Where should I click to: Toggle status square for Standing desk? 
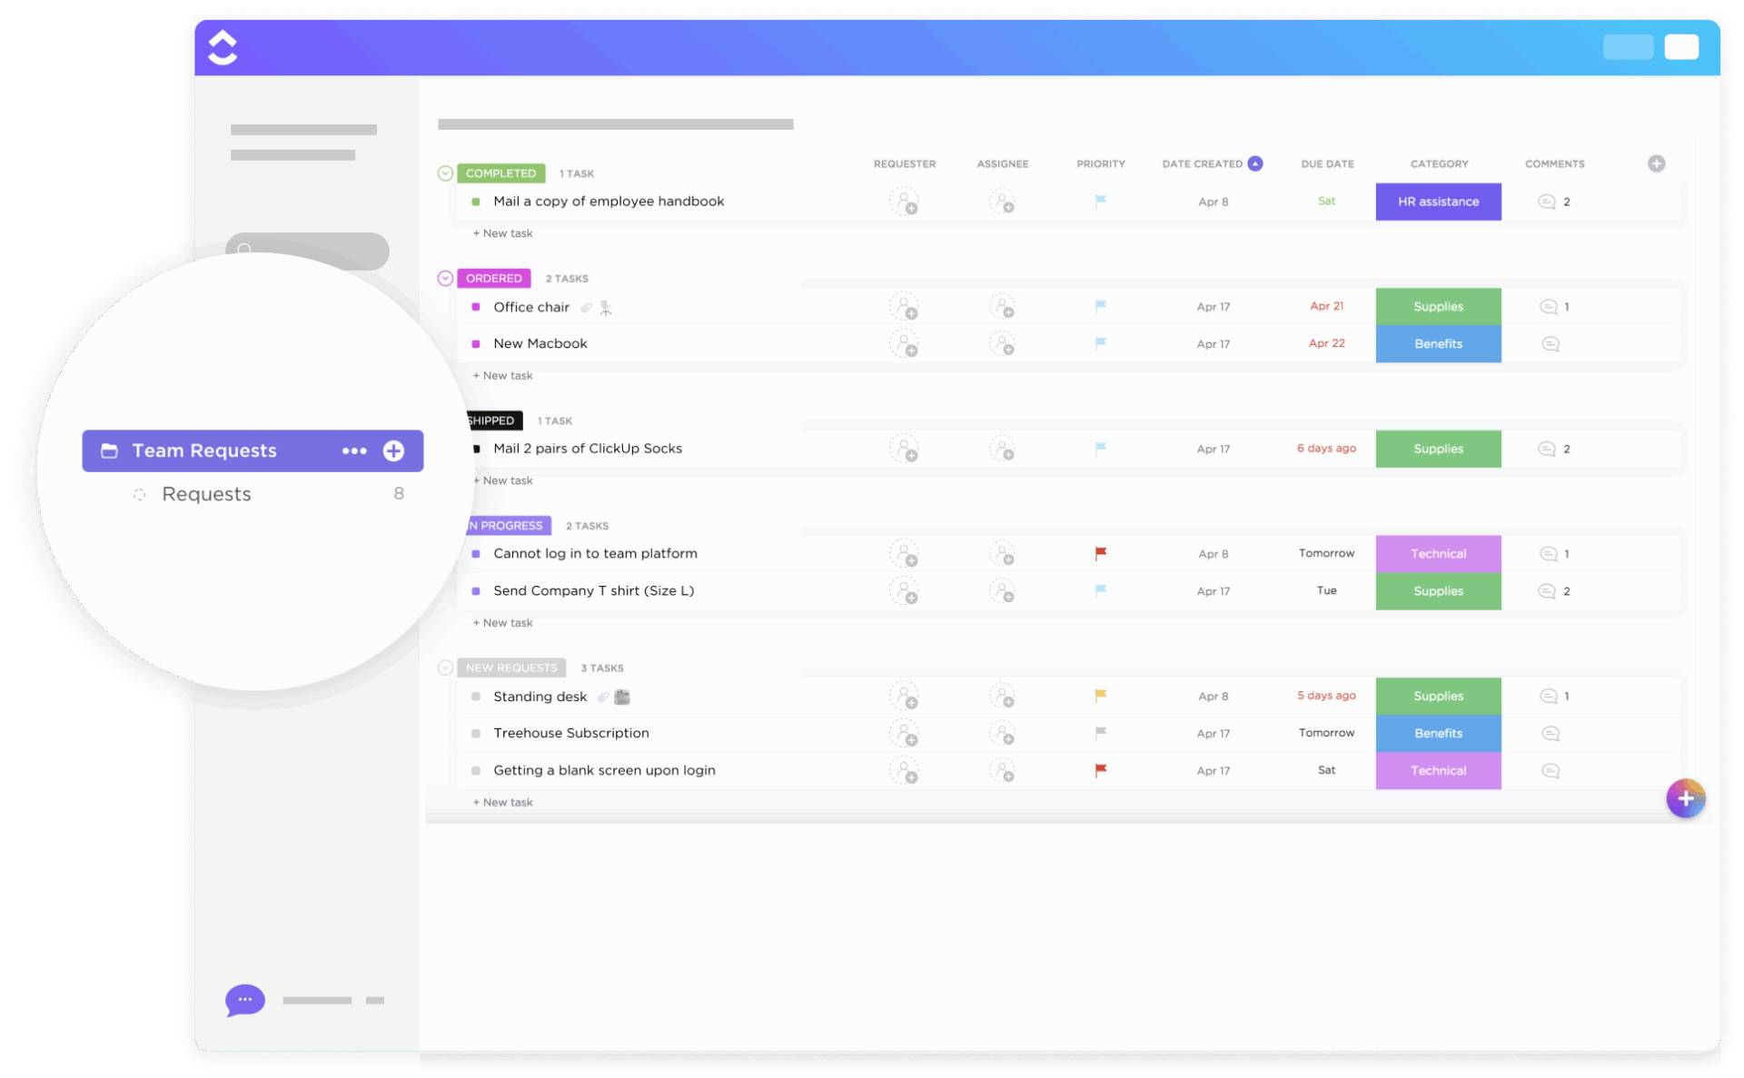(476, 697)
